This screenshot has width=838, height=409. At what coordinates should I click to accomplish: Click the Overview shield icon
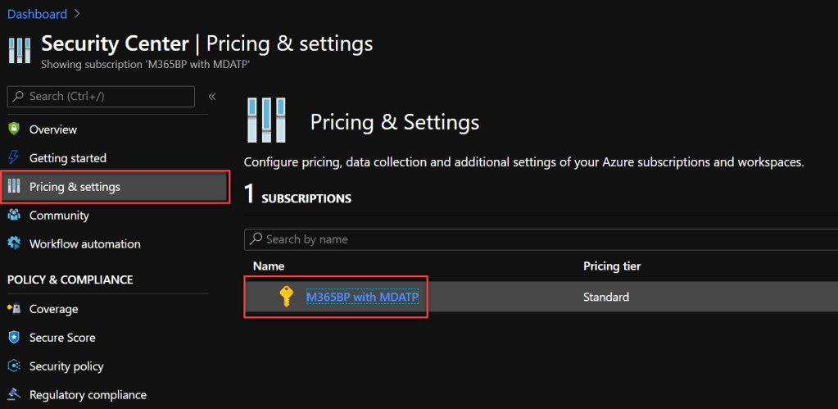[13, 130]
